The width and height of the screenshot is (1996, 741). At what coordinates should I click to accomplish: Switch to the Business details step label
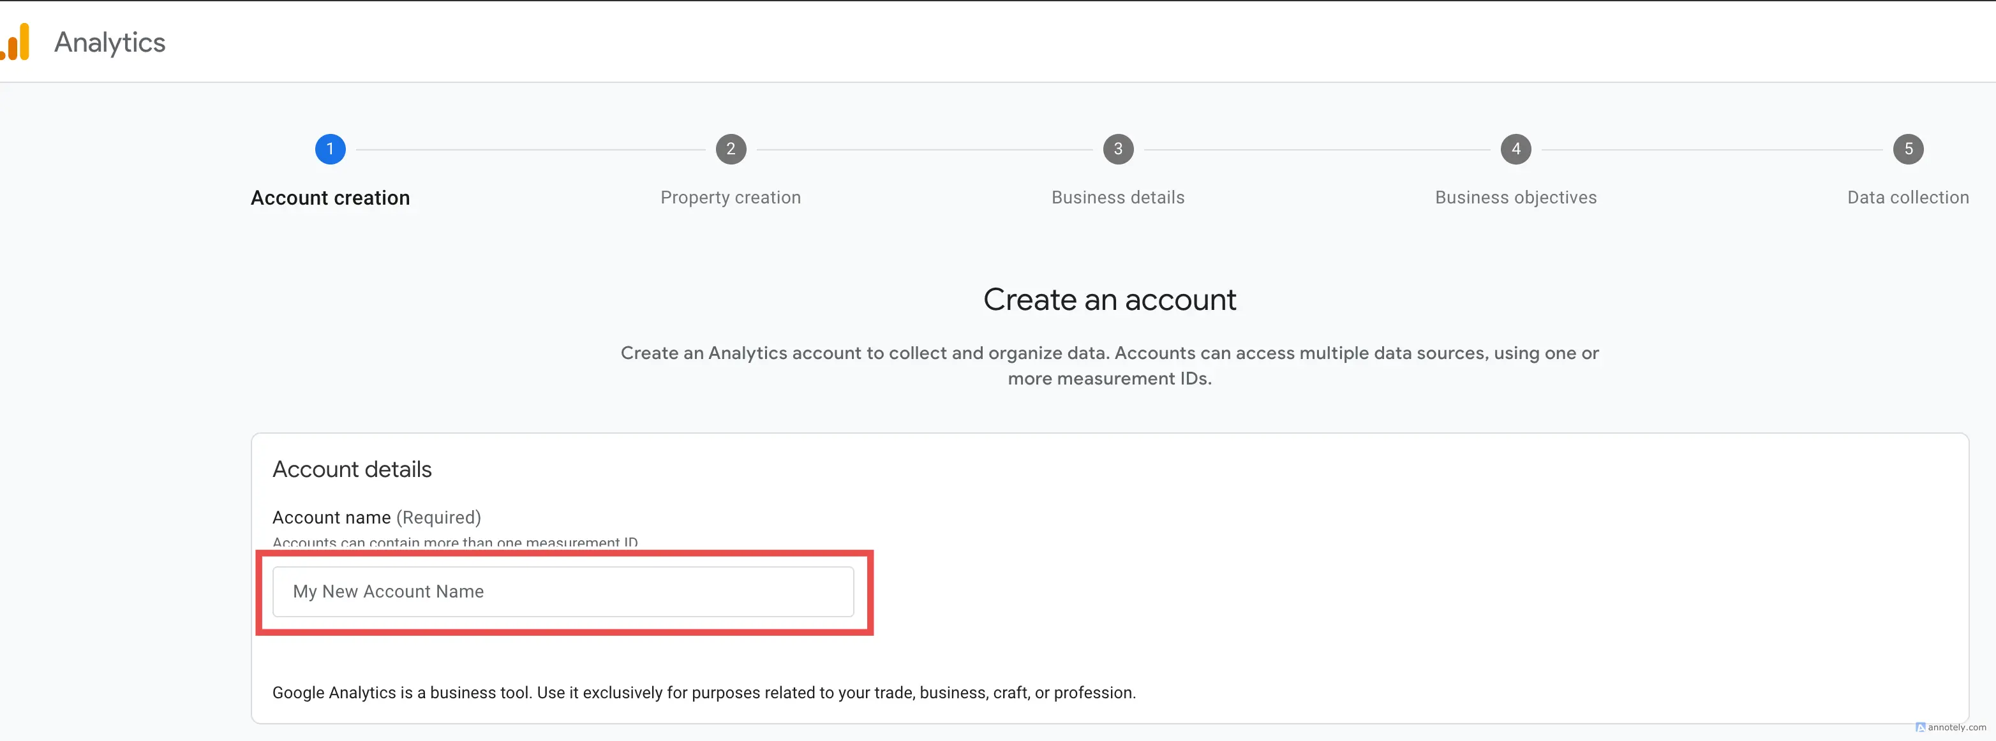1117,198
